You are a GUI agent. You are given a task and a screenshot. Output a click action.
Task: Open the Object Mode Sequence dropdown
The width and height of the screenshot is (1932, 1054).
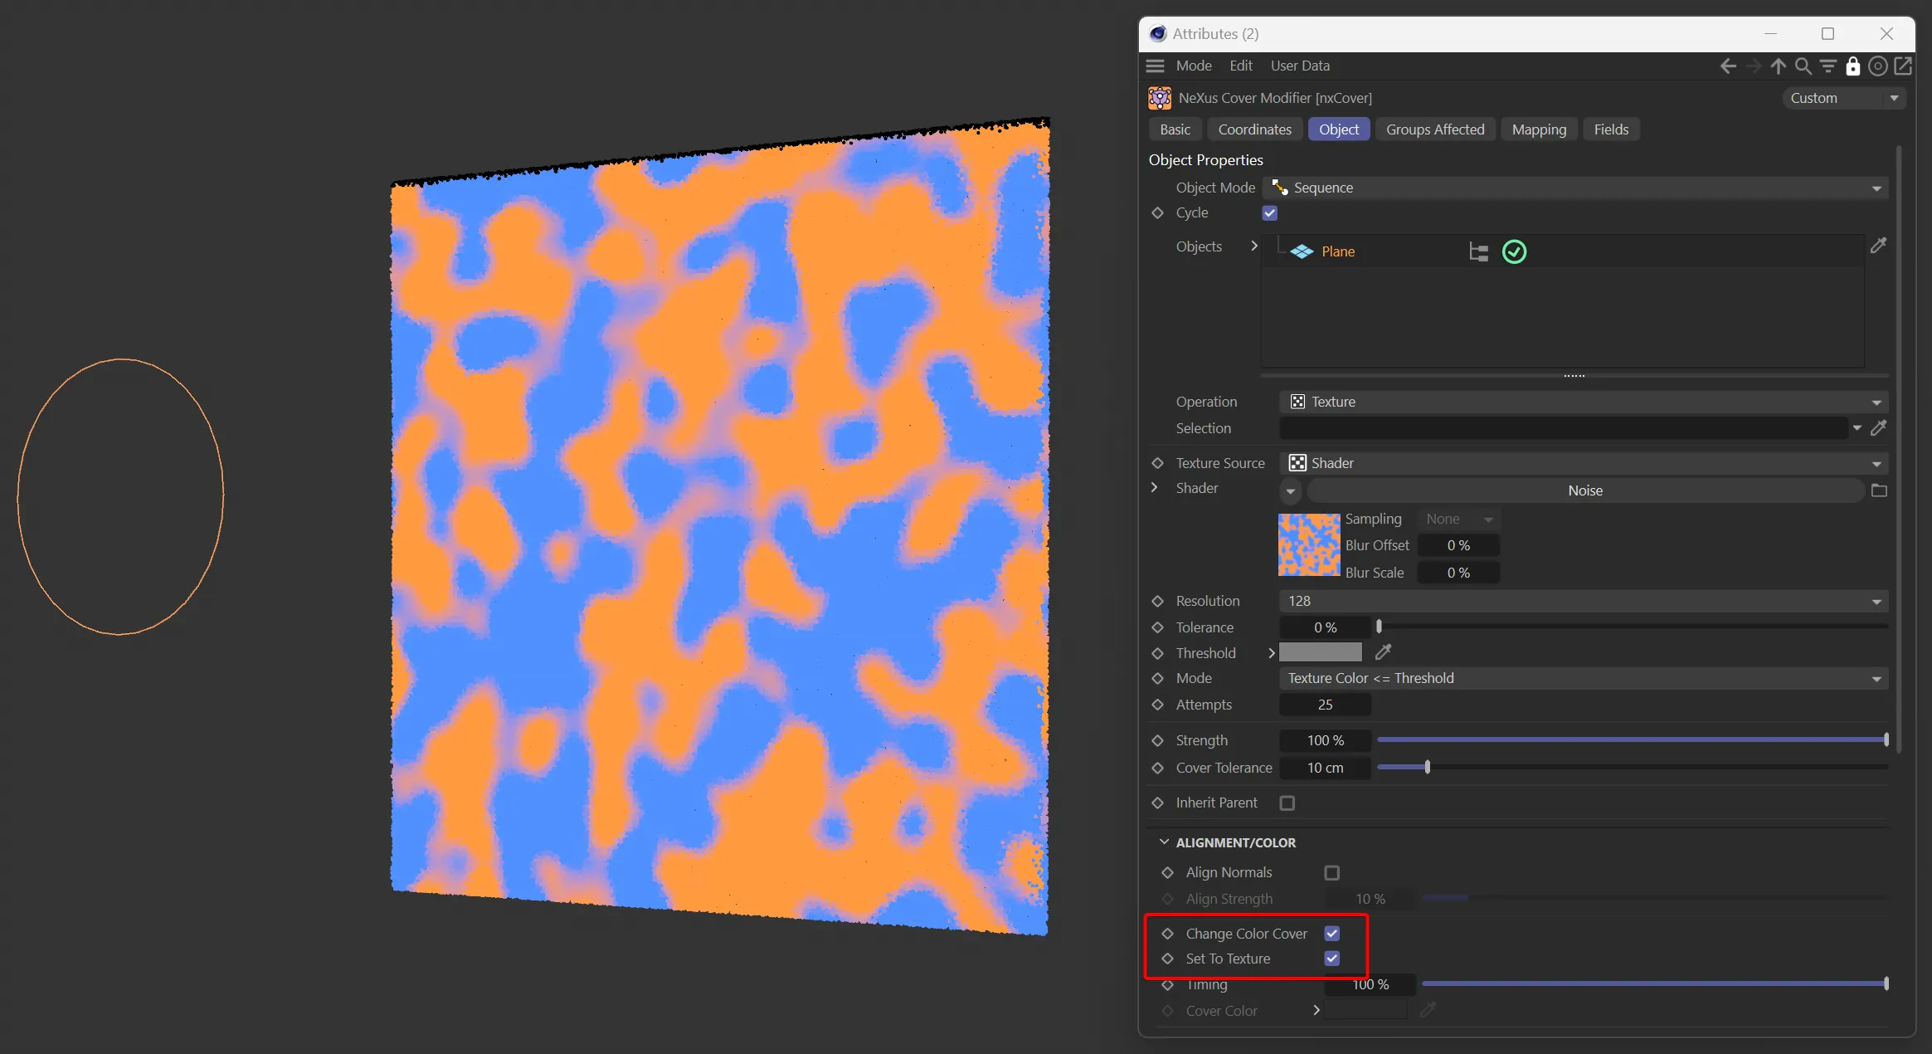pos(1574,188)
